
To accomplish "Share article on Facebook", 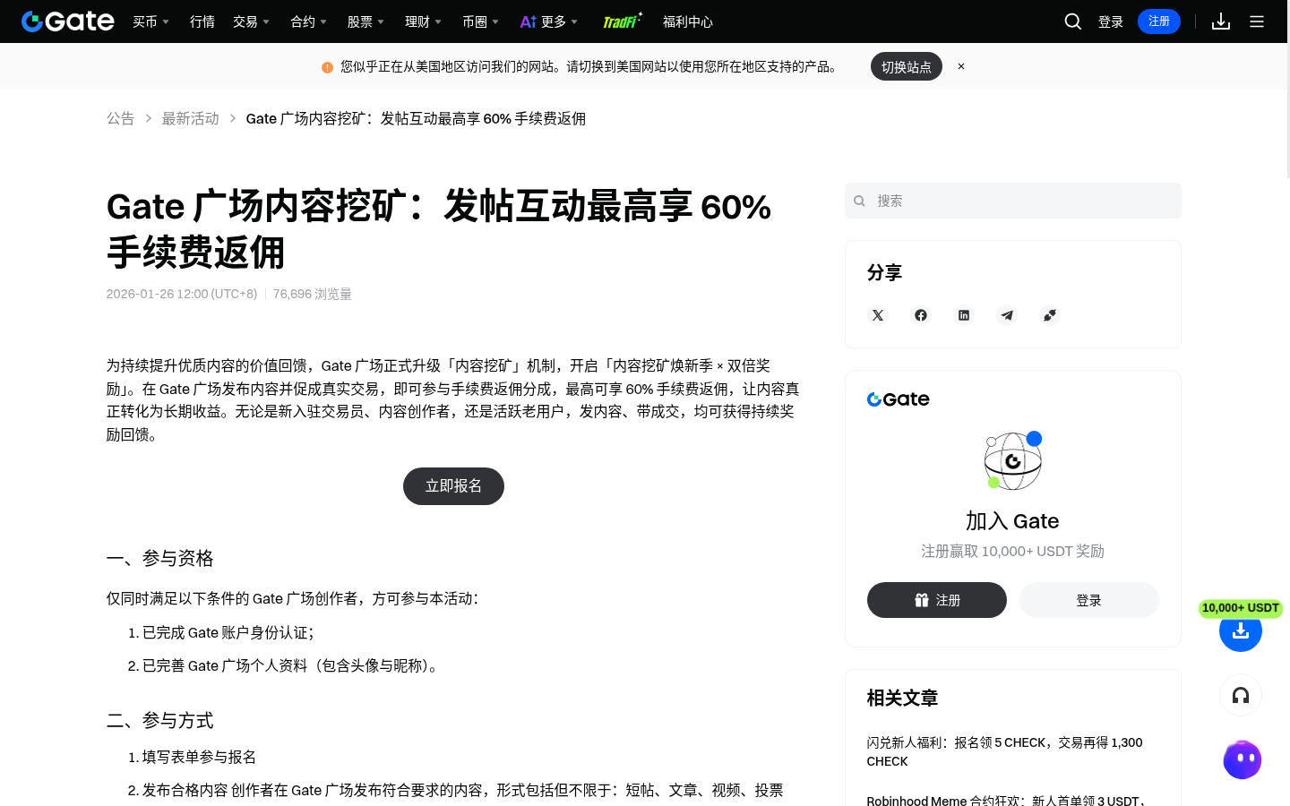I will click(x=921, y=315).
